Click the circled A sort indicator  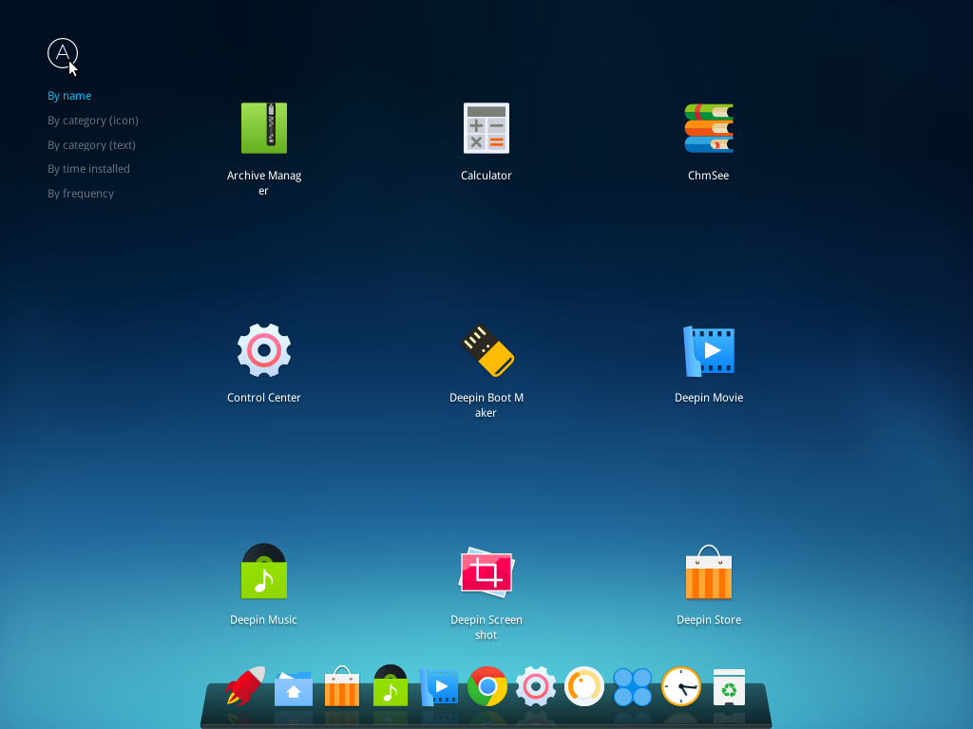pos(62,53)
